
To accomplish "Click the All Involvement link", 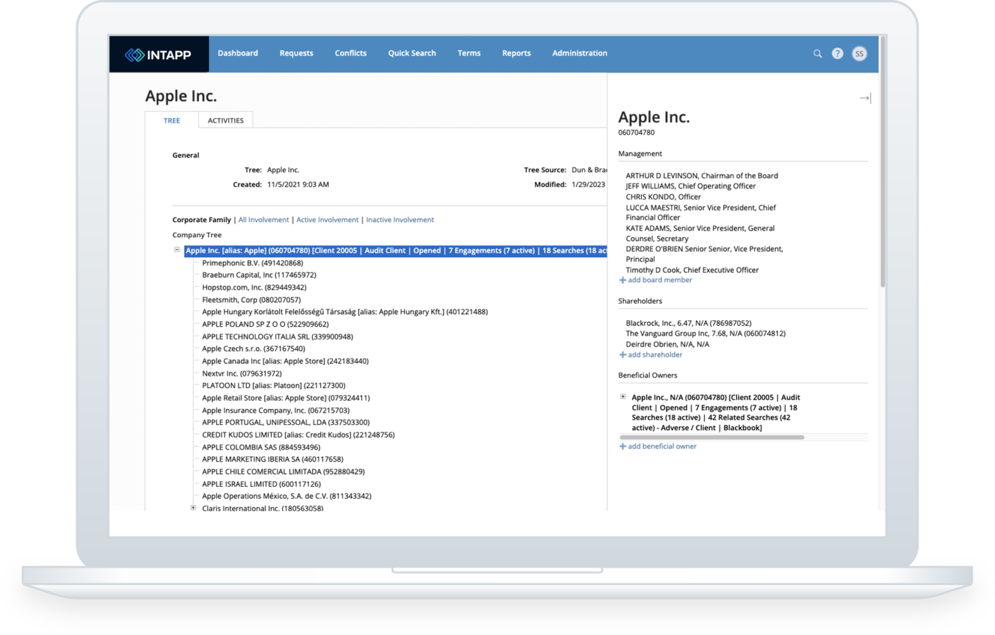I will [x=264, y=220].
